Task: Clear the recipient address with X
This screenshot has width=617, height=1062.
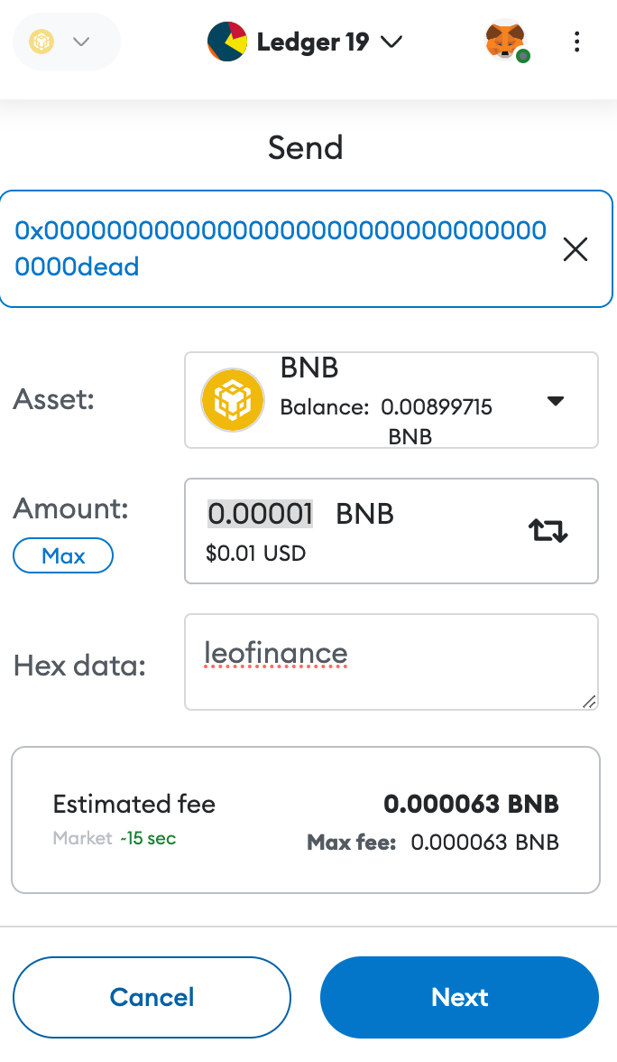Action: click(x=576, y=249)
